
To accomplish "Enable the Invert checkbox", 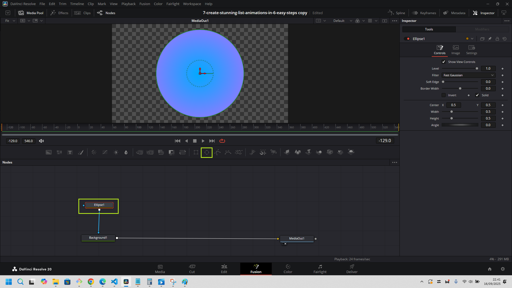I will (x=444, y=95).
